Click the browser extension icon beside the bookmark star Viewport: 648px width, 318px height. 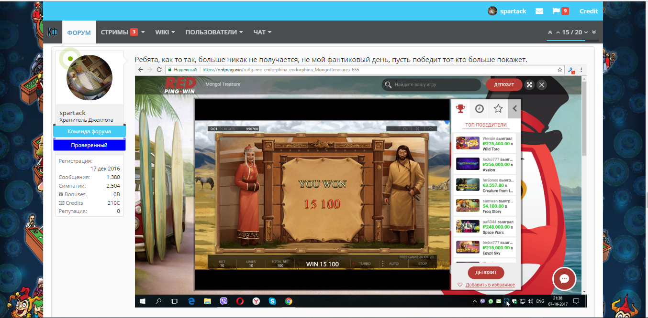point(571,70)
